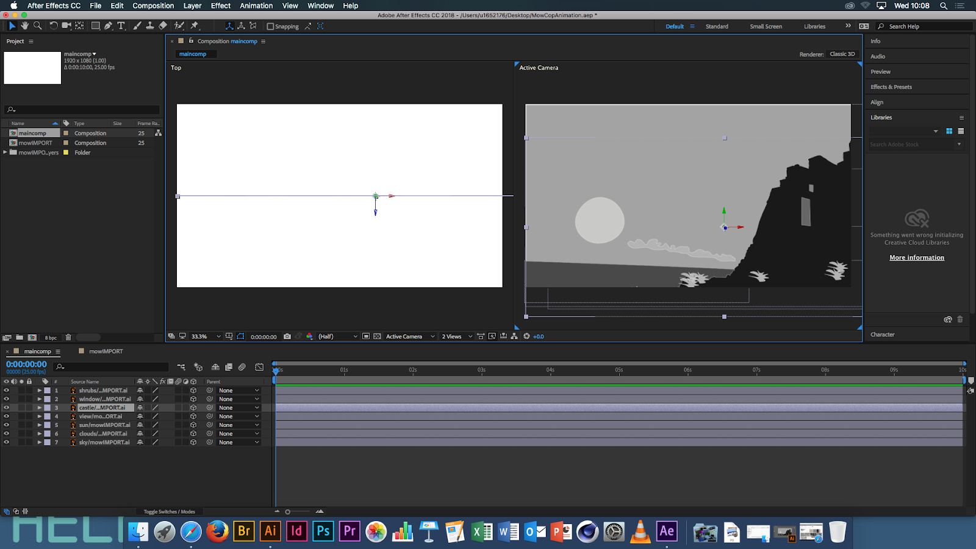Open the Effects & Presets panel
Screen dimensions: 976x549
[x=891, y=87]
